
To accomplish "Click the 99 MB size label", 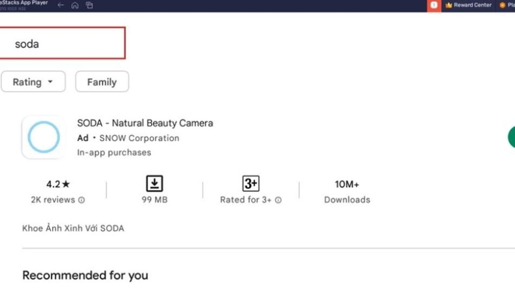I will pyautogui.click(x=154, y=200).
